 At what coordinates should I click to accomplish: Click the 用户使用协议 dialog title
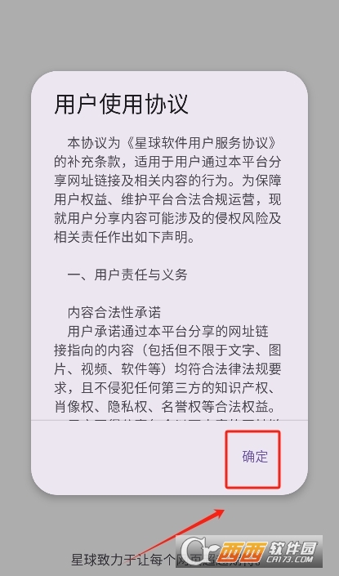click(121, 105)
